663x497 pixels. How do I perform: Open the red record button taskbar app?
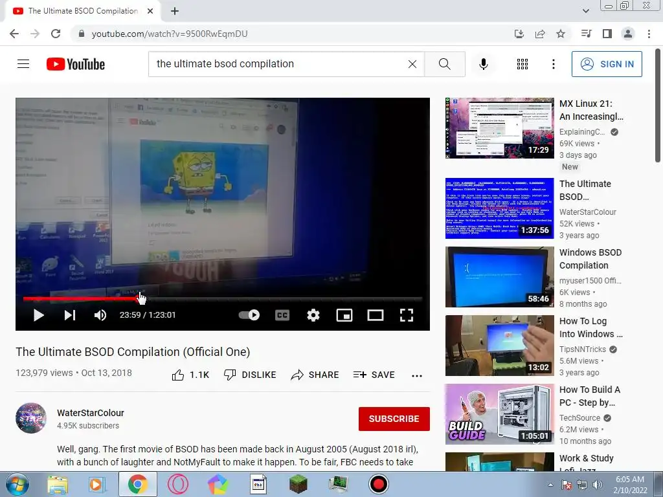378,484
